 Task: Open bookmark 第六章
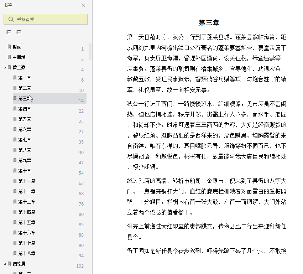(x=25, y=129)
